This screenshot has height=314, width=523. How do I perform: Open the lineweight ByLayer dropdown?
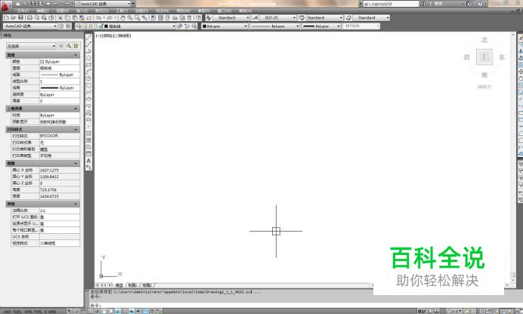(x=321, y=26)
